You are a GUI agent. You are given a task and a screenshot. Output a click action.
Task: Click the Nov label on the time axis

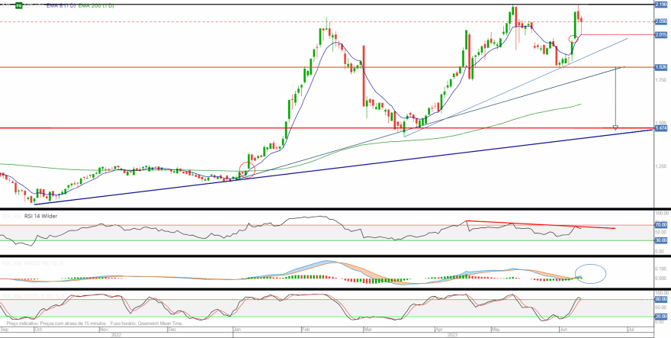tap(104, 330)
